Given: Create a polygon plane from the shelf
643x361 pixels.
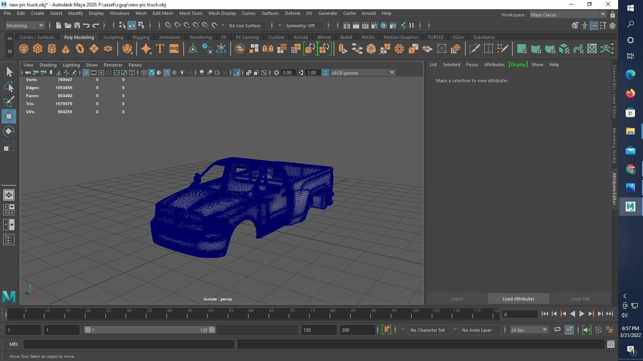Looking at the screenshot, I should (x=94, y=49).
